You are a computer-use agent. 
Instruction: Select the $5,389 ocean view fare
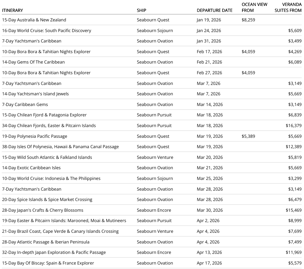pos(248,136)
